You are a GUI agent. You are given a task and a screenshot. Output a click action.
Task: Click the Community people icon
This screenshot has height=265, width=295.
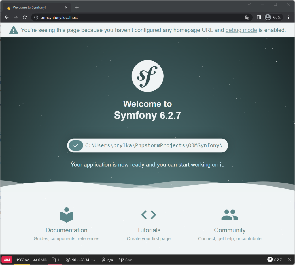(230, 215)
